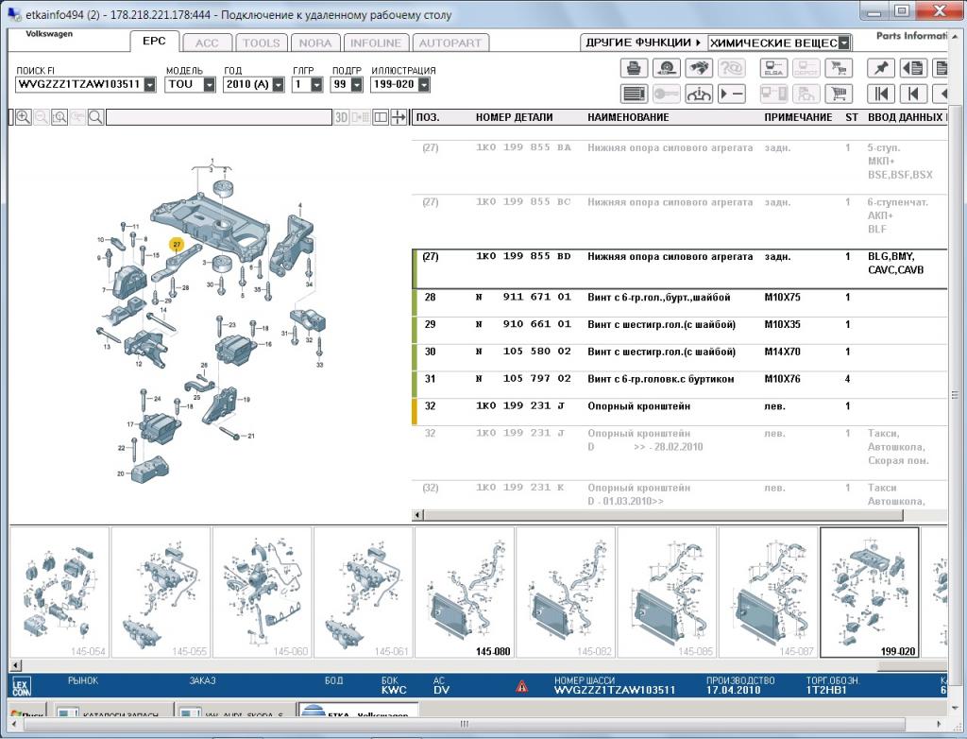
Task: Open the ГОД 2010 (A) dropdown
Action: (279, 85)
